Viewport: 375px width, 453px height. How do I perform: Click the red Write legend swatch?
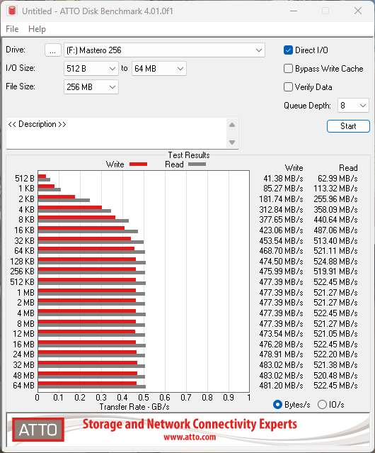pos(139,164)
